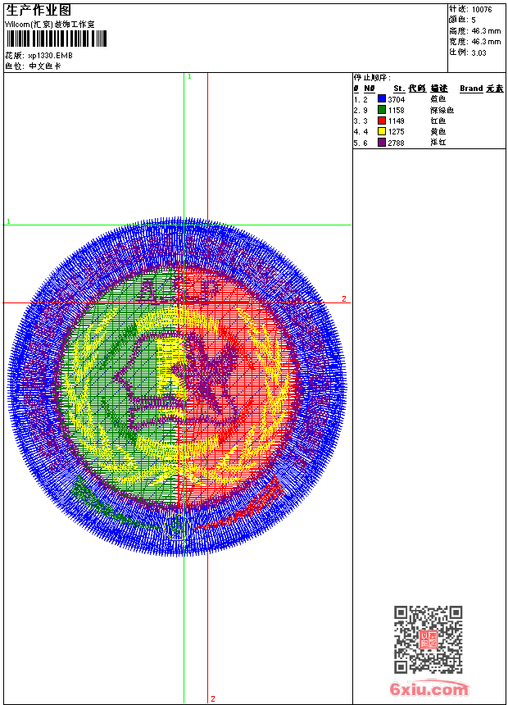
Task: Click the "洋红" description in row 5
Action: pos(438,143)
